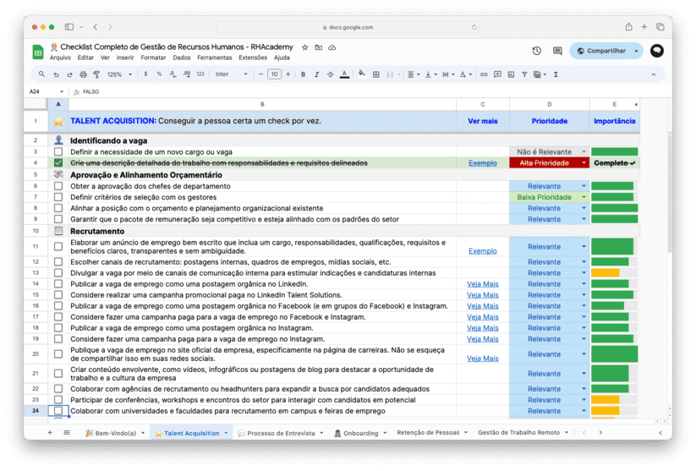Check 'Colaborar com agências de recrutamento' box
The image size is (696, 471).
[58, 389]
